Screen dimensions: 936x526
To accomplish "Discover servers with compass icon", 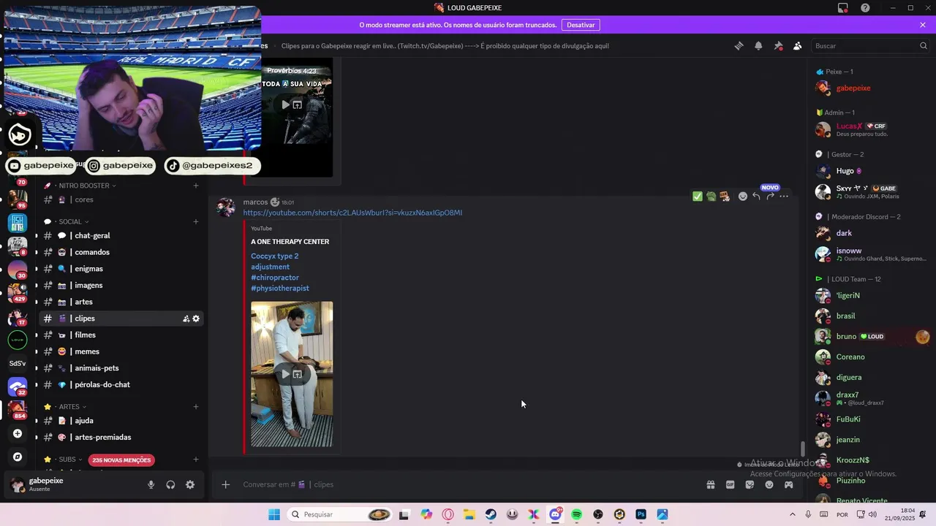I will [18, 457].
